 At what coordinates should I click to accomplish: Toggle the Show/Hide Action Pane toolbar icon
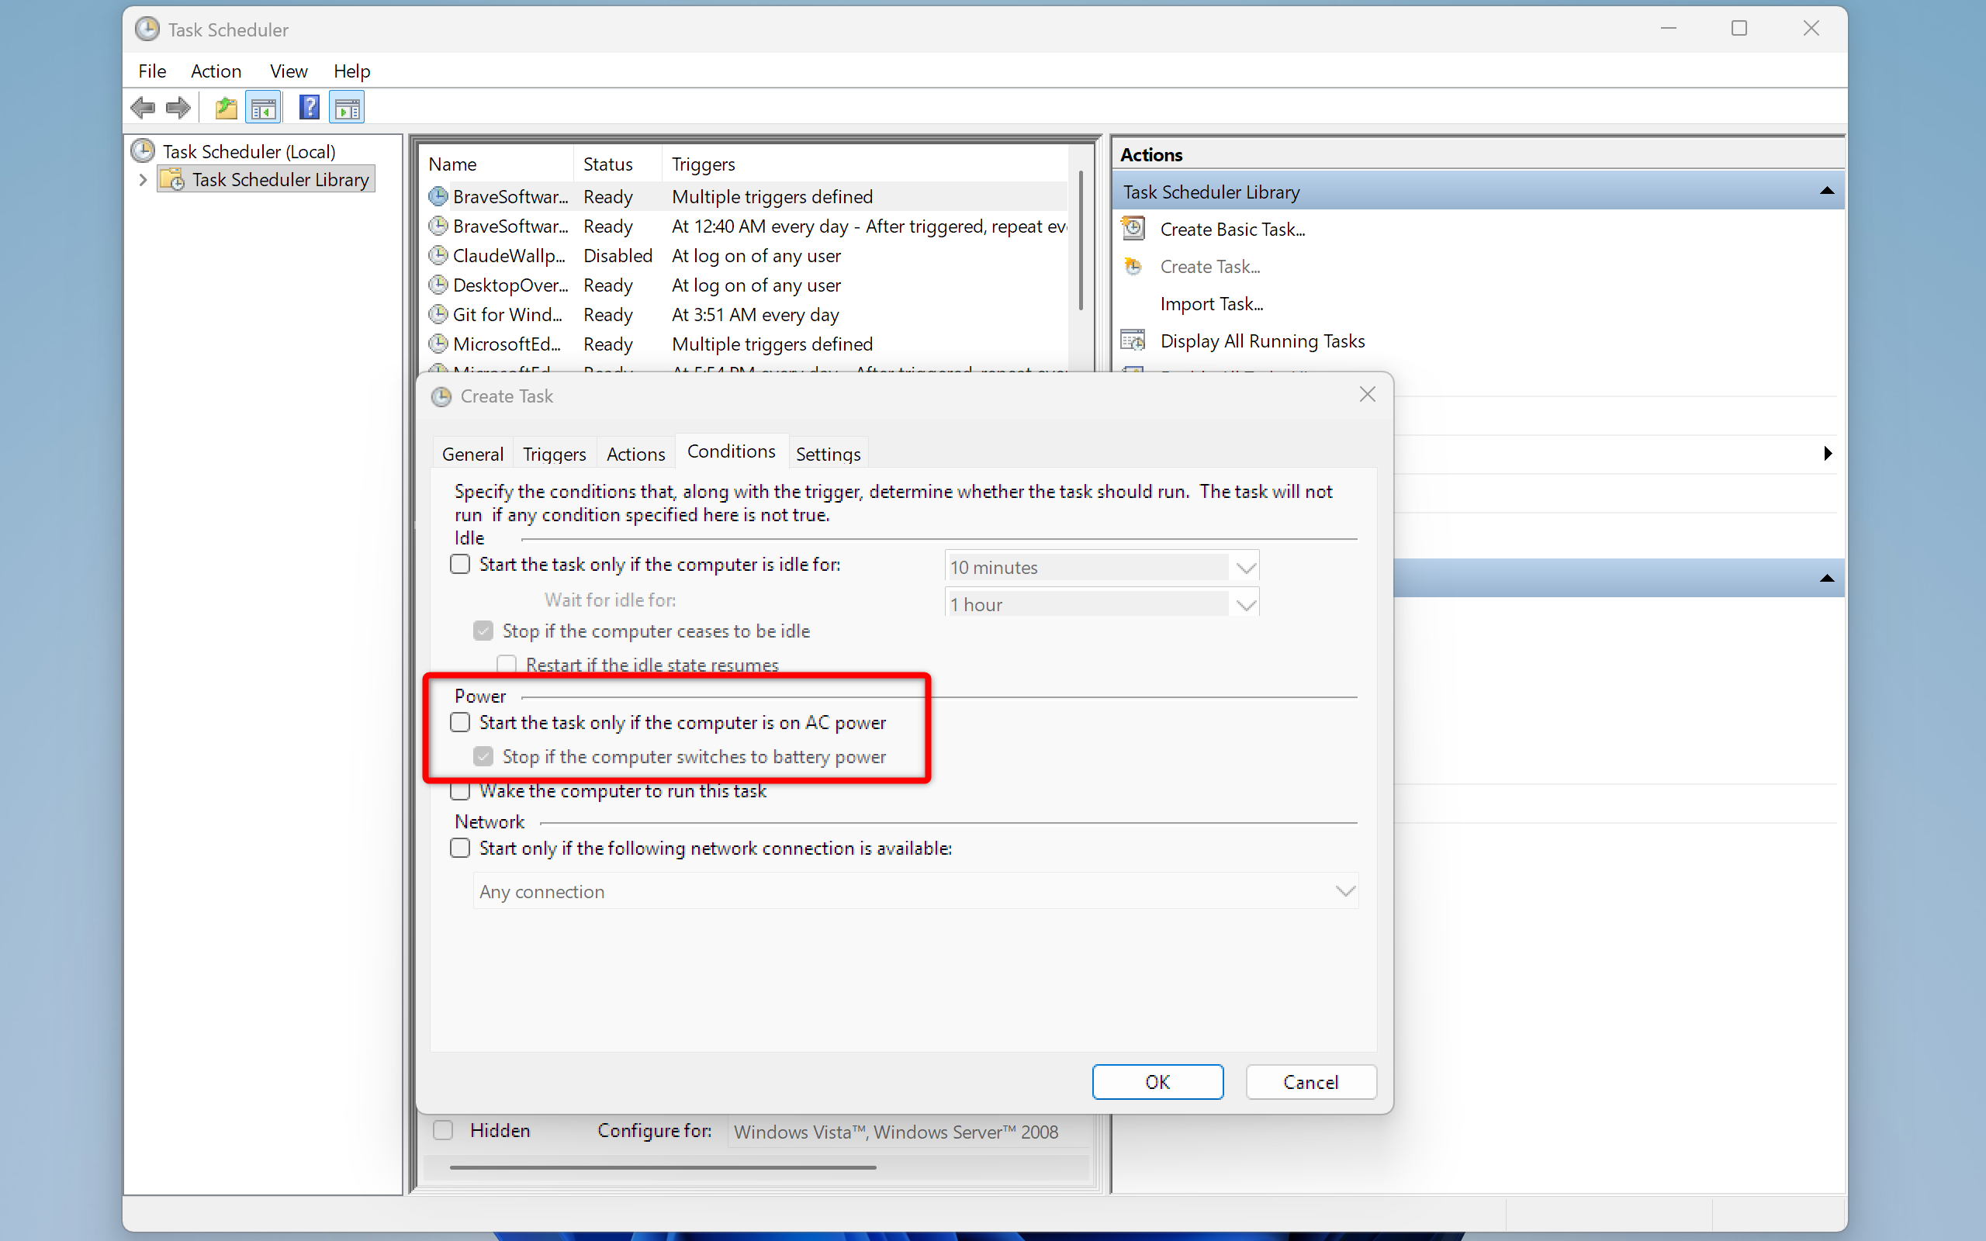(x=347, y=108)
